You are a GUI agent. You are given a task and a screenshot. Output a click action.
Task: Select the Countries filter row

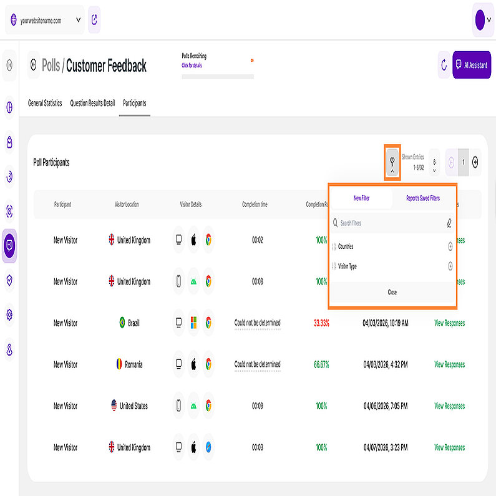[392, 246]
